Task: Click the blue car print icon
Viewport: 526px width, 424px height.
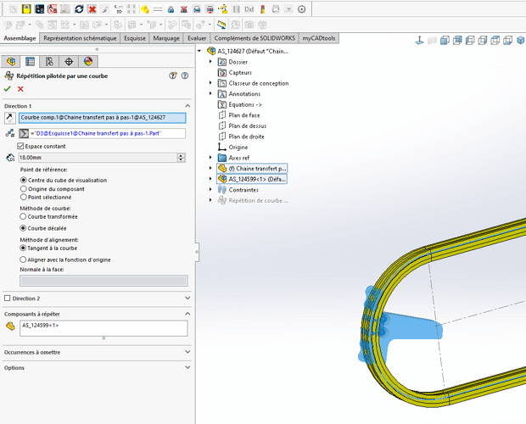Action: coord(197,9)
